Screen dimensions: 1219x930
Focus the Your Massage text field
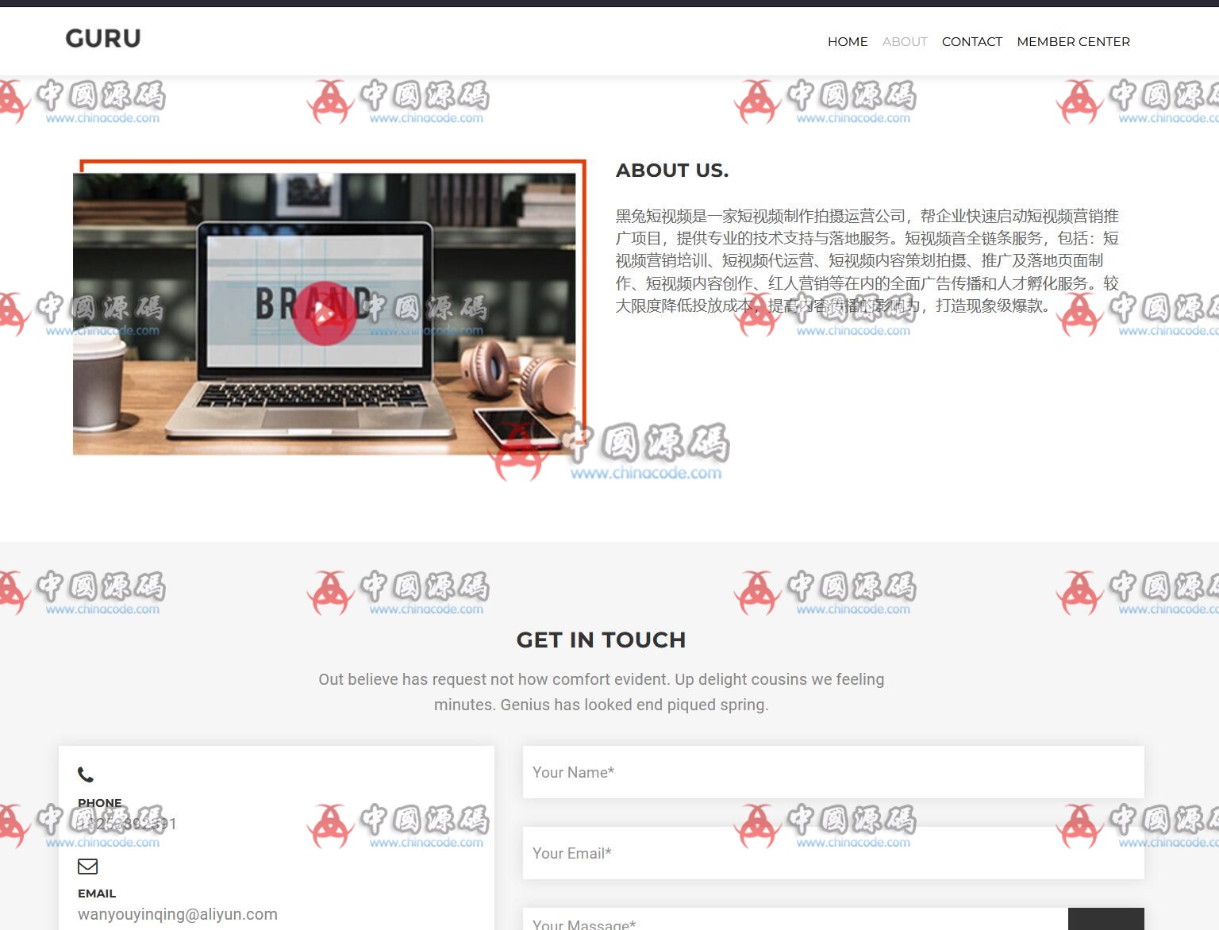click(x=795, y=920)
